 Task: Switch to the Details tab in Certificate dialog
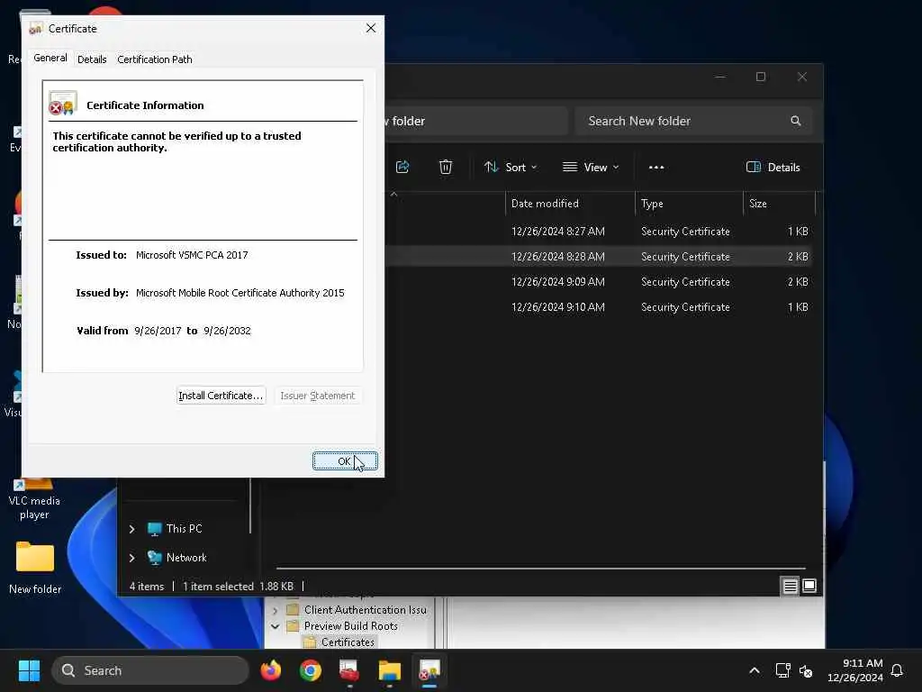tap(92, 59)
